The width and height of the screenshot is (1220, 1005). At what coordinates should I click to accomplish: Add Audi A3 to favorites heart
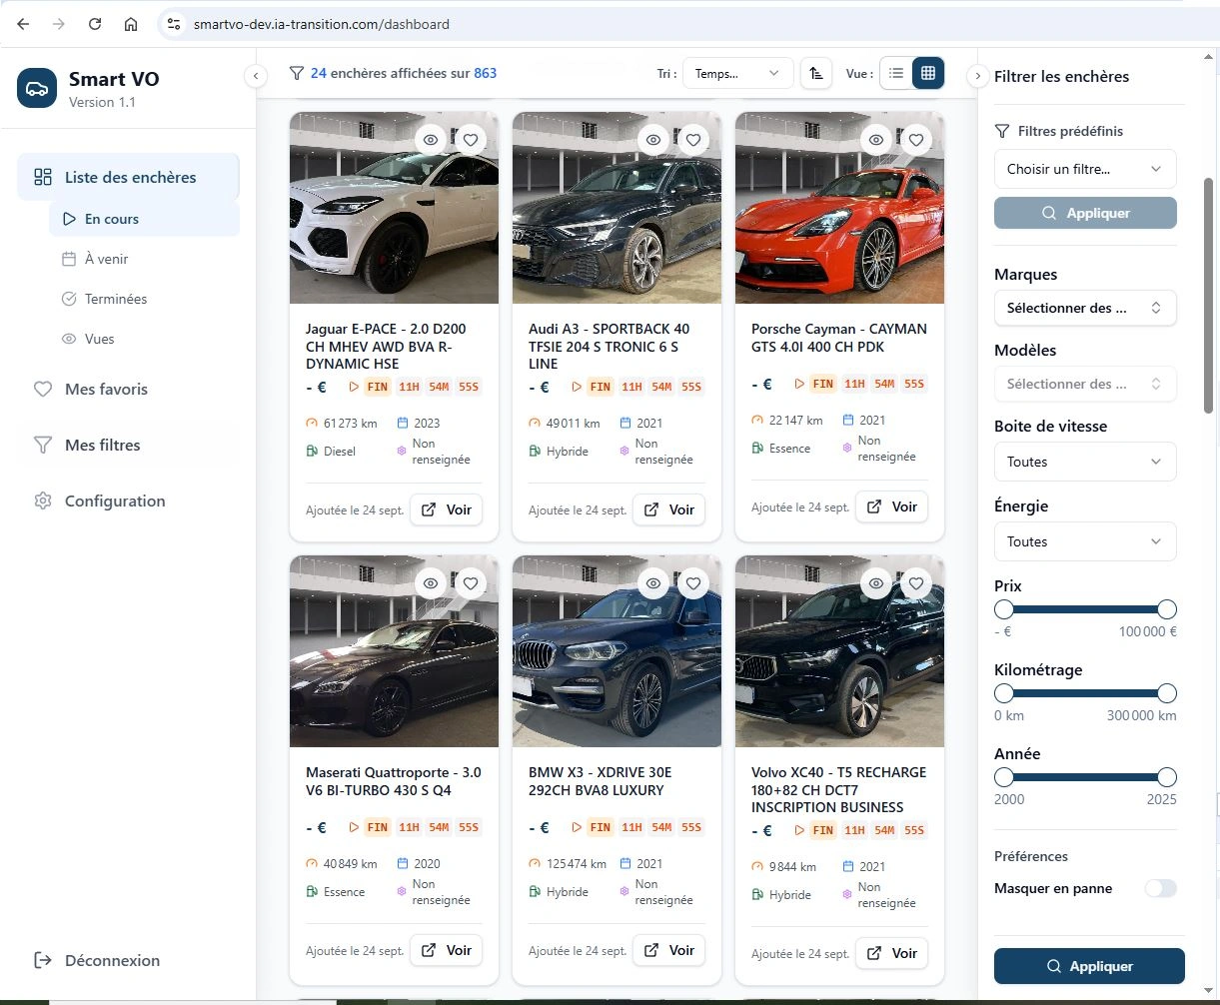coord(693,141)
